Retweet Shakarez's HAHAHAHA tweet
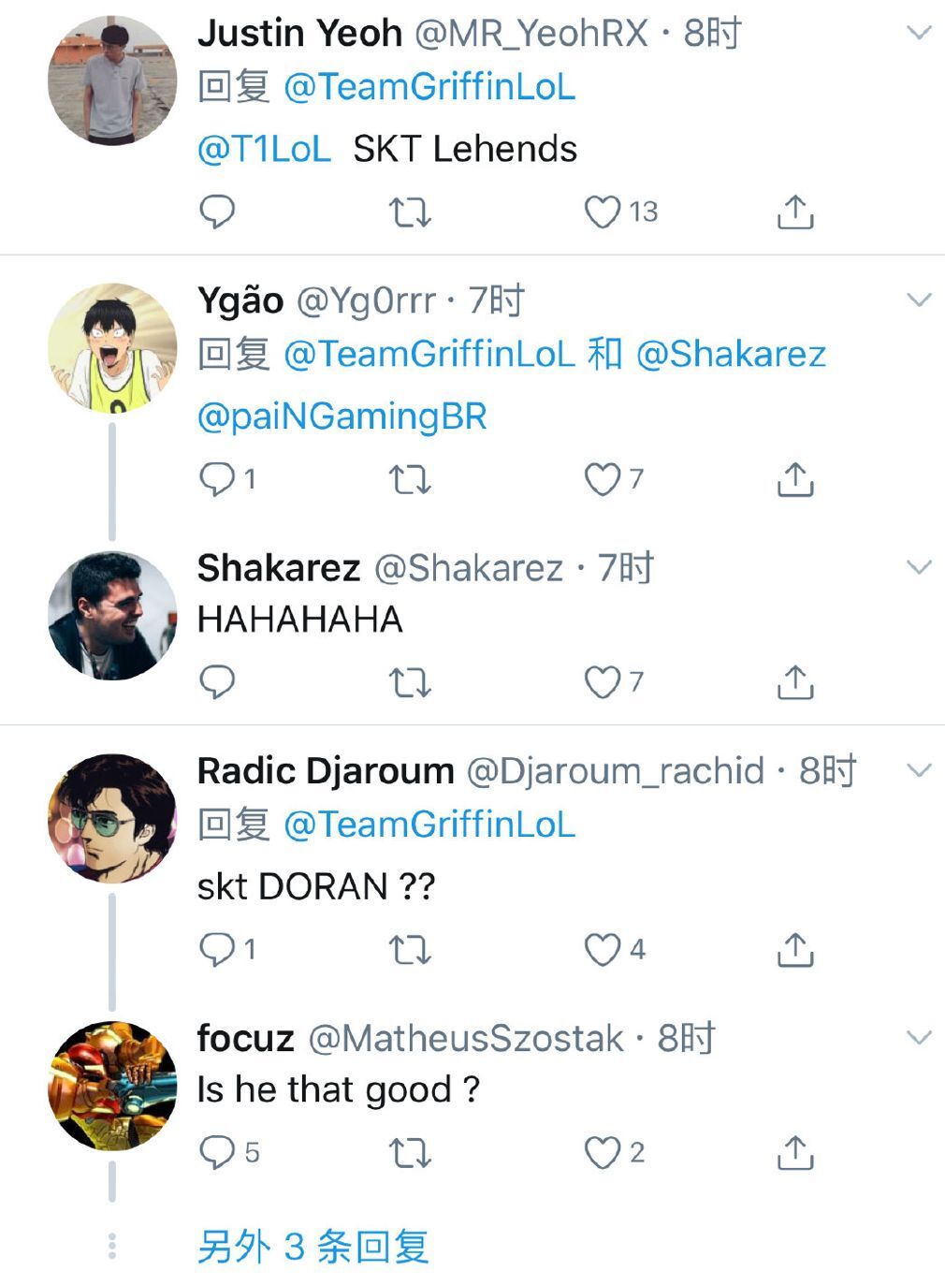The height and width of the screenshot is (1285, 945). [x=410, y=682]
